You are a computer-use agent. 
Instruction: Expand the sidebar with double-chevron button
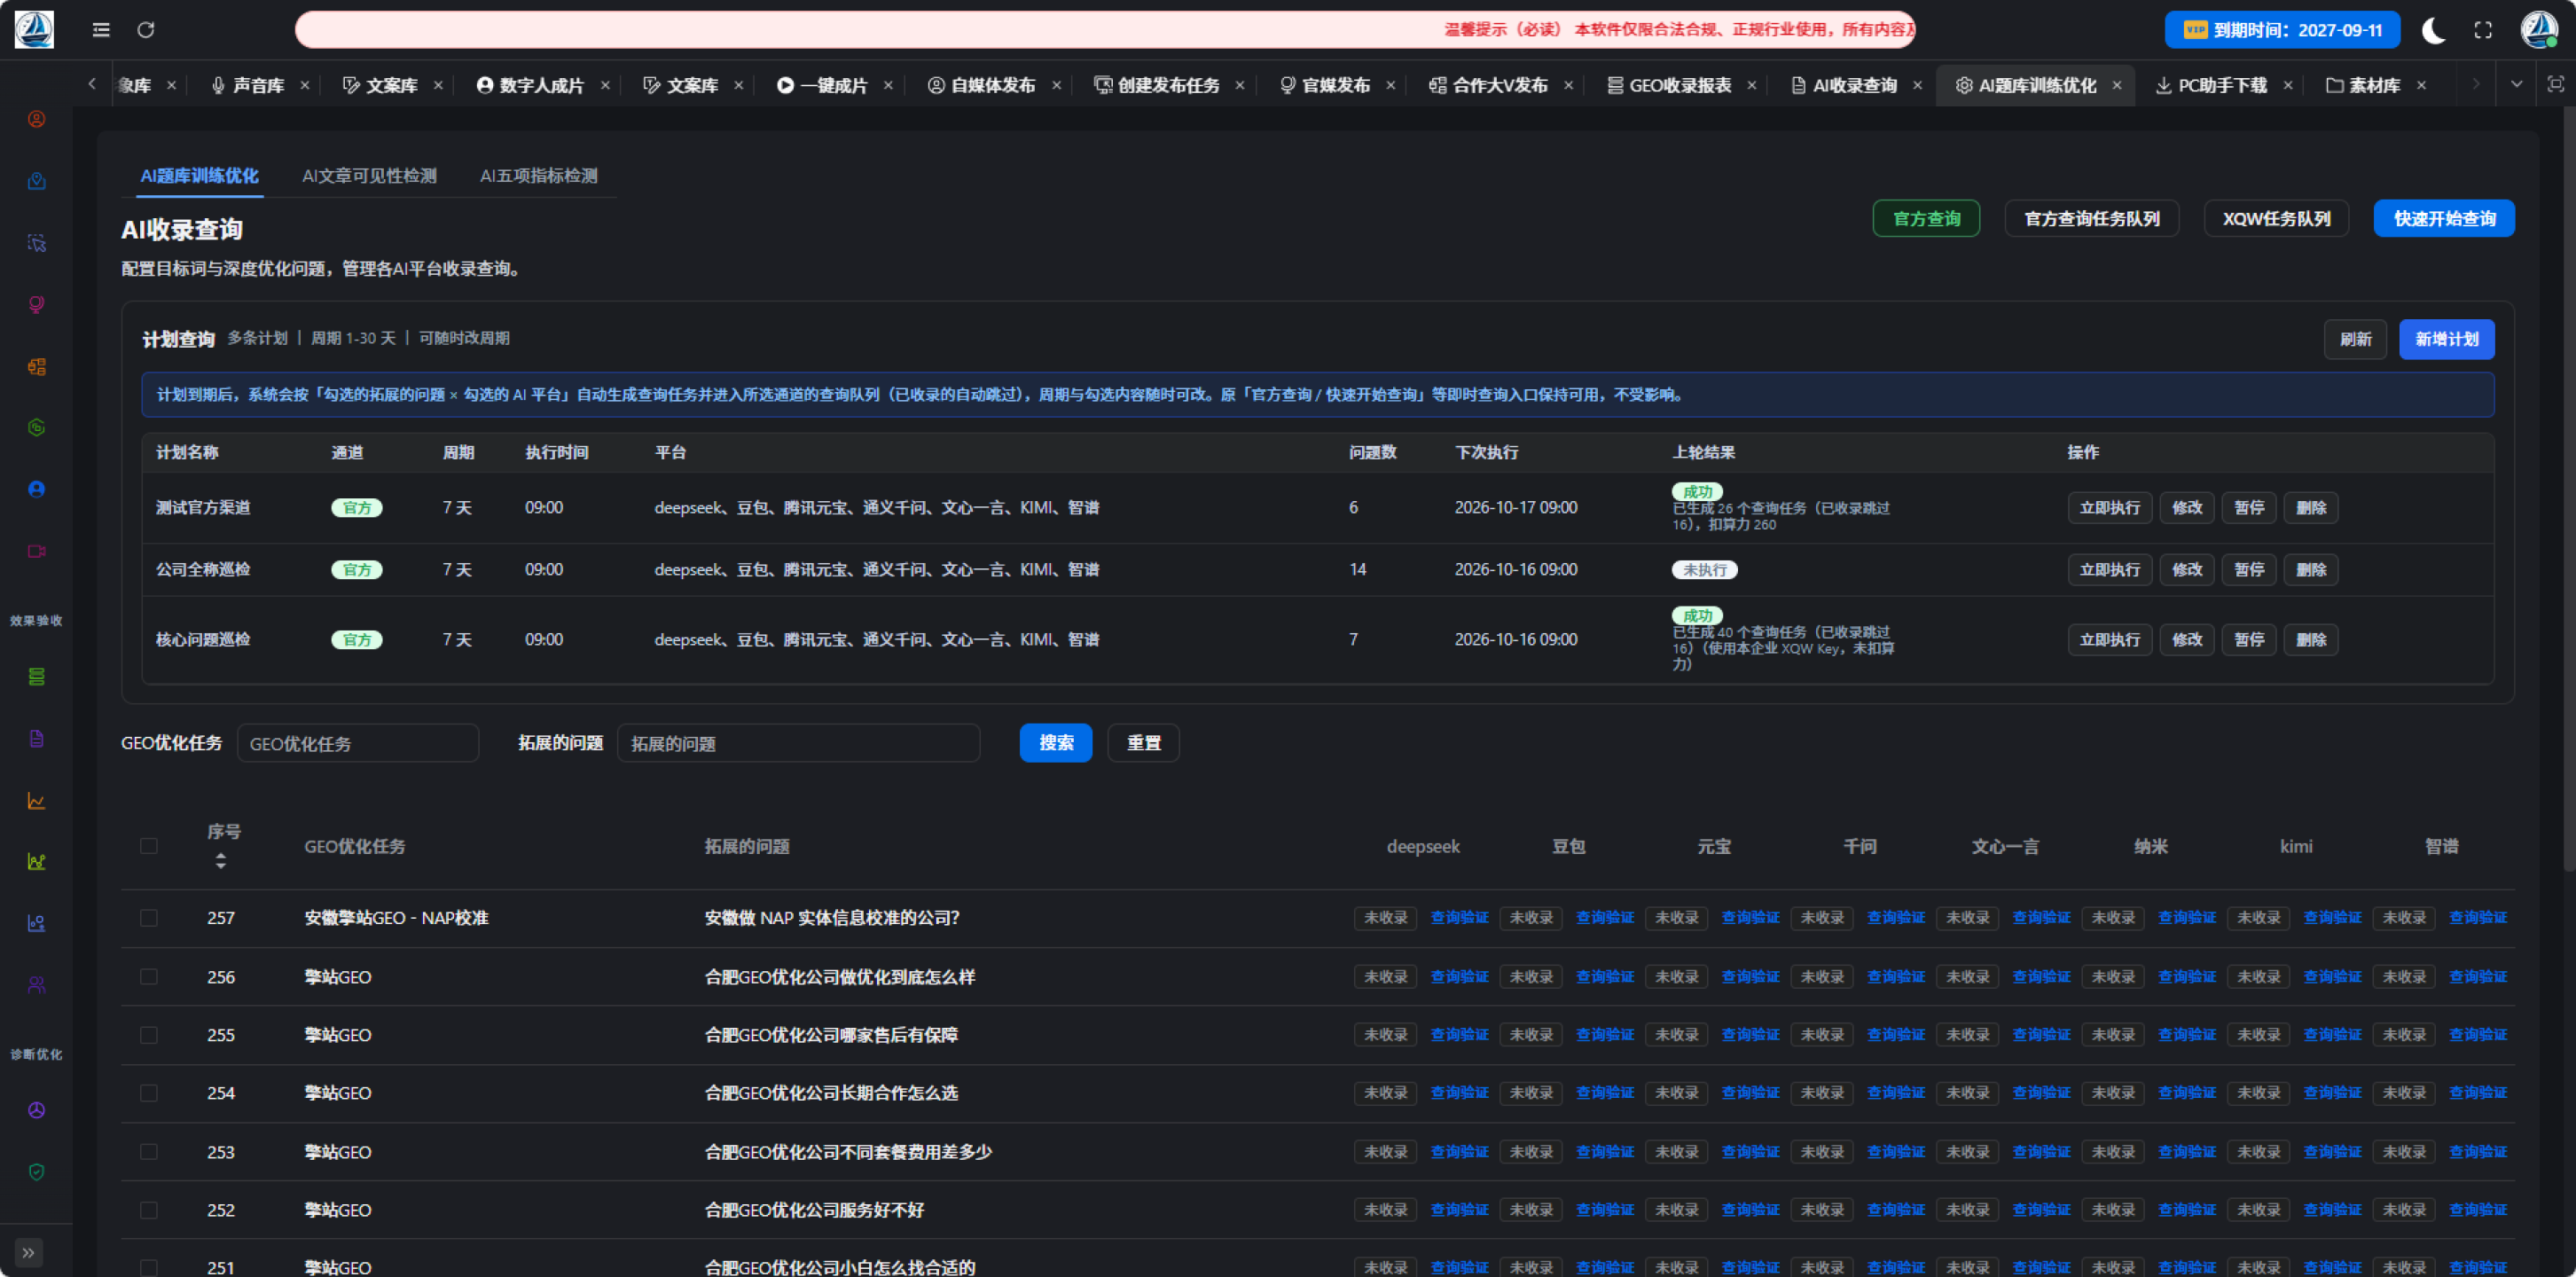point(29,1252)
